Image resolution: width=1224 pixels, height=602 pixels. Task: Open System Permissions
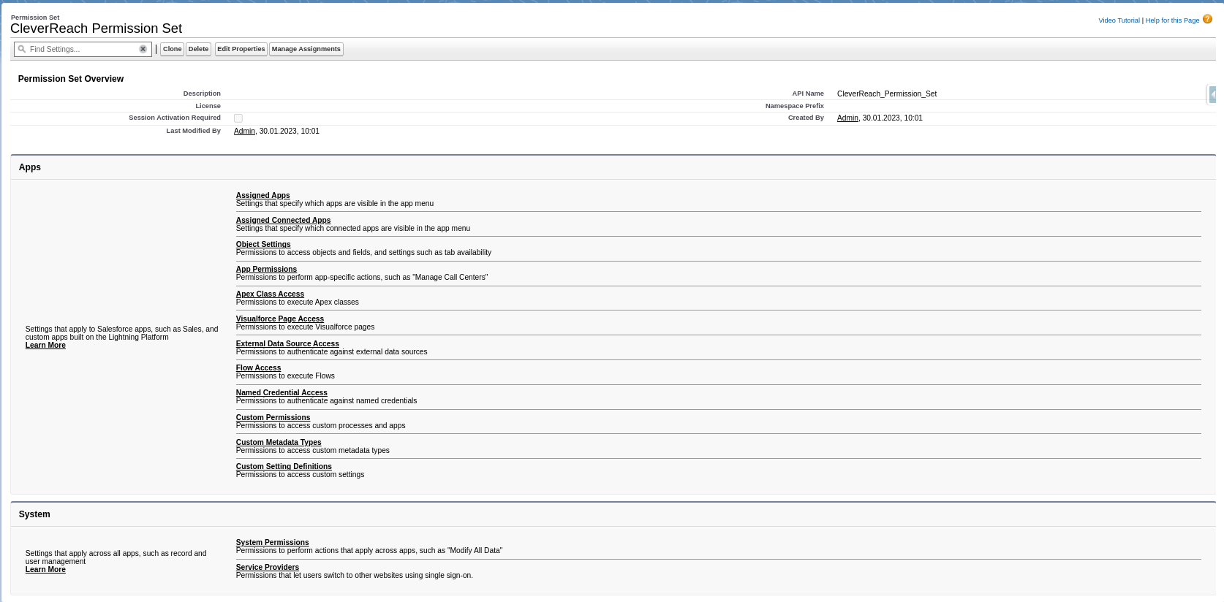(273, 543)
